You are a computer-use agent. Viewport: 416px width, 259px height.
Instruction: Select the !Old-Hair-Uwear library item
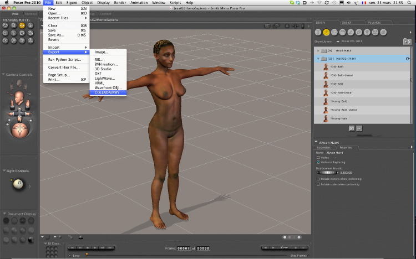point(362,92)
